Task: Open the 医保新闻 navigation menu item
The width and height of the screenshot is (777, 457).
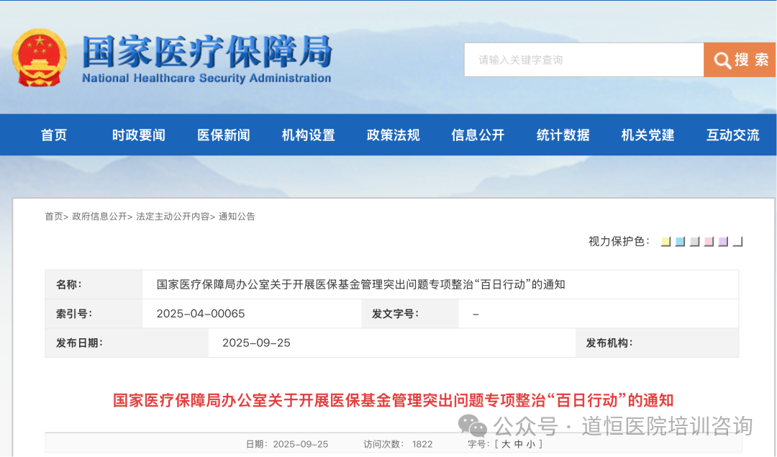Action: pyautogui.click(x=223, y=135)
